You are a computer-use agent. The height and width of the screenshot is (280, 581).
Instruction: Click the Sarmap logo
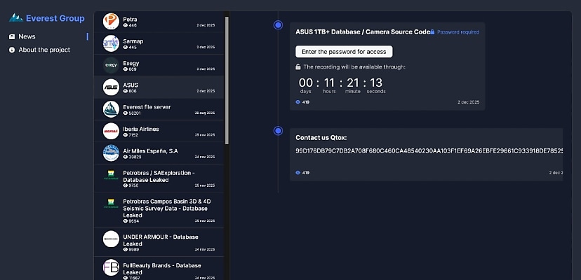click(x=111, y=43)
